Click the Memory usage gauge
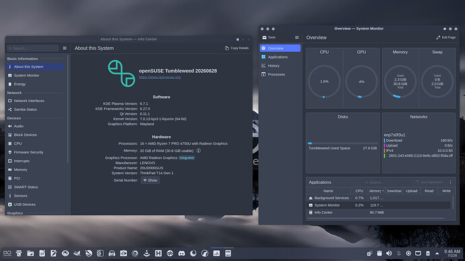This screenshot has width=465, height=261. coord(400,81)
